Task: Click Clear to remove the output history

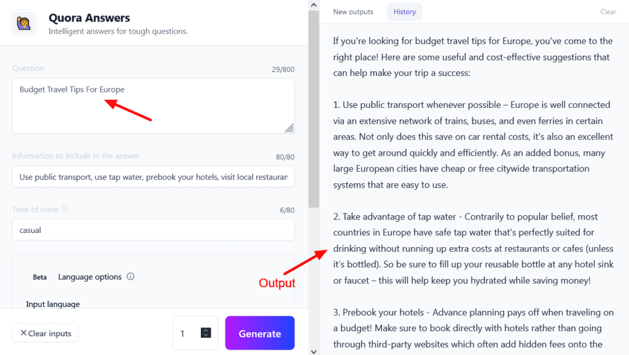Action: (x=608, y=12)
